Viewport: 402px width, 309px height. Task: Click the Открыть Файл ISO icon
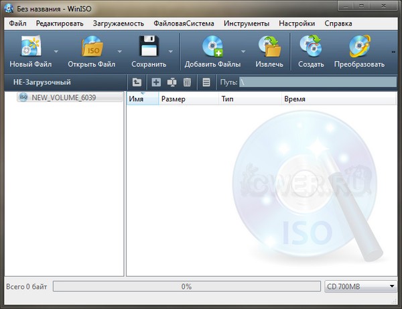click(x=92, y=46)
